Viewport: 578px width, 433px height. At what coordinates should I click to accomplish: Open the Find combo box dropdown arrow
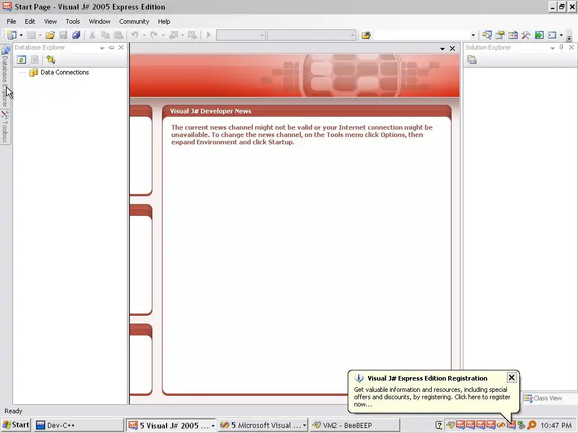pos(473,36)
